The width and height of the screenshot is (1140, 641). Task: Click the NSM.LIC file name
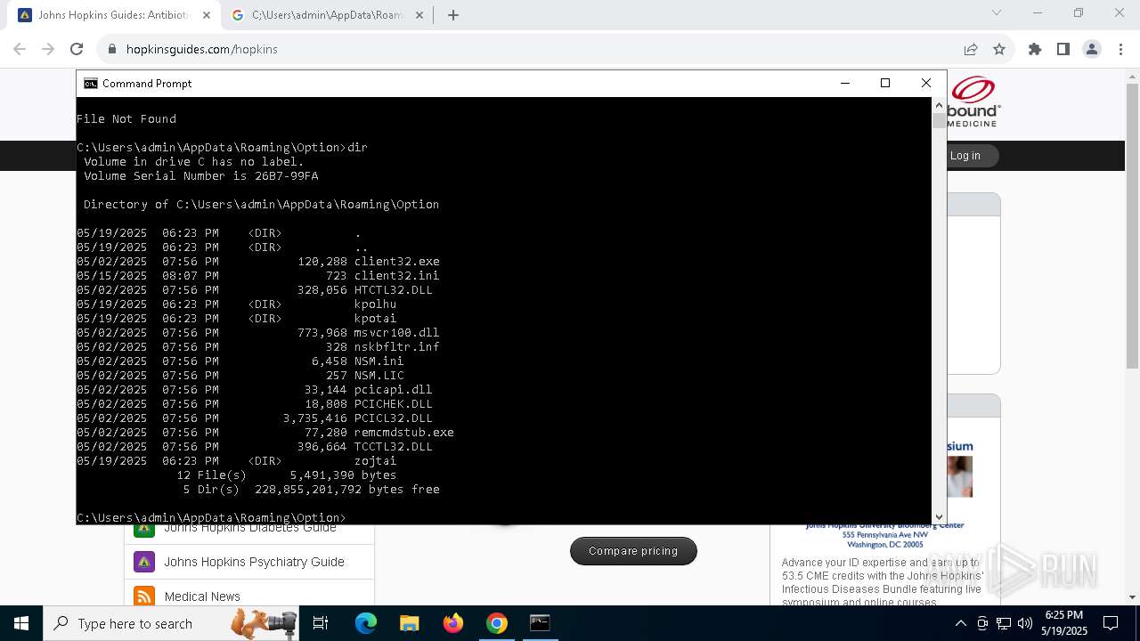tap(379, 375)
